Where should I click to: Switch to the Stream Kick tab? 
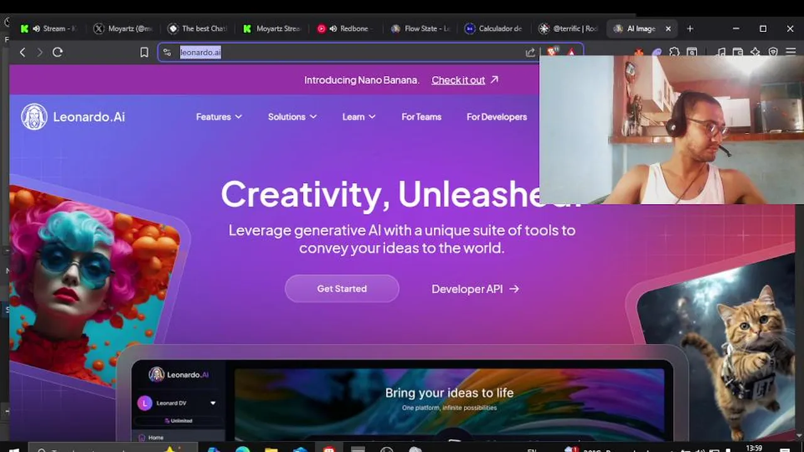pyautogui.click(x=48, y=28)
